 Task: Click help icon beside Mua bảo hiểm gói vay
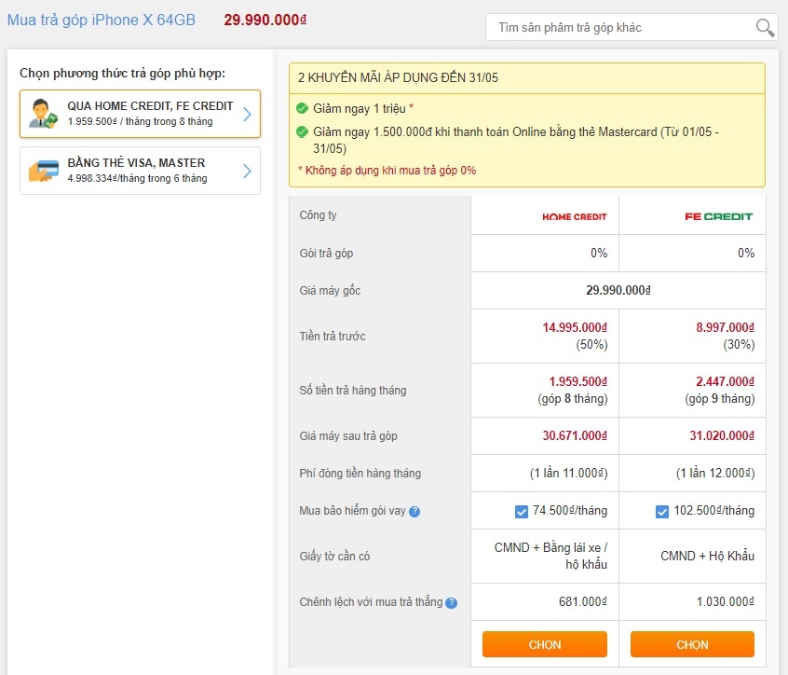(414, 512)
